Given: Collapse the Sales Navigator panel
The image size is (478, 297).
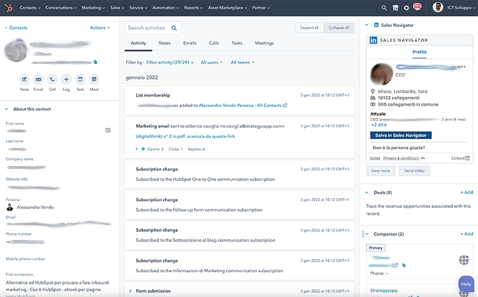Looking at the screenshot, I should coord(367,25).
